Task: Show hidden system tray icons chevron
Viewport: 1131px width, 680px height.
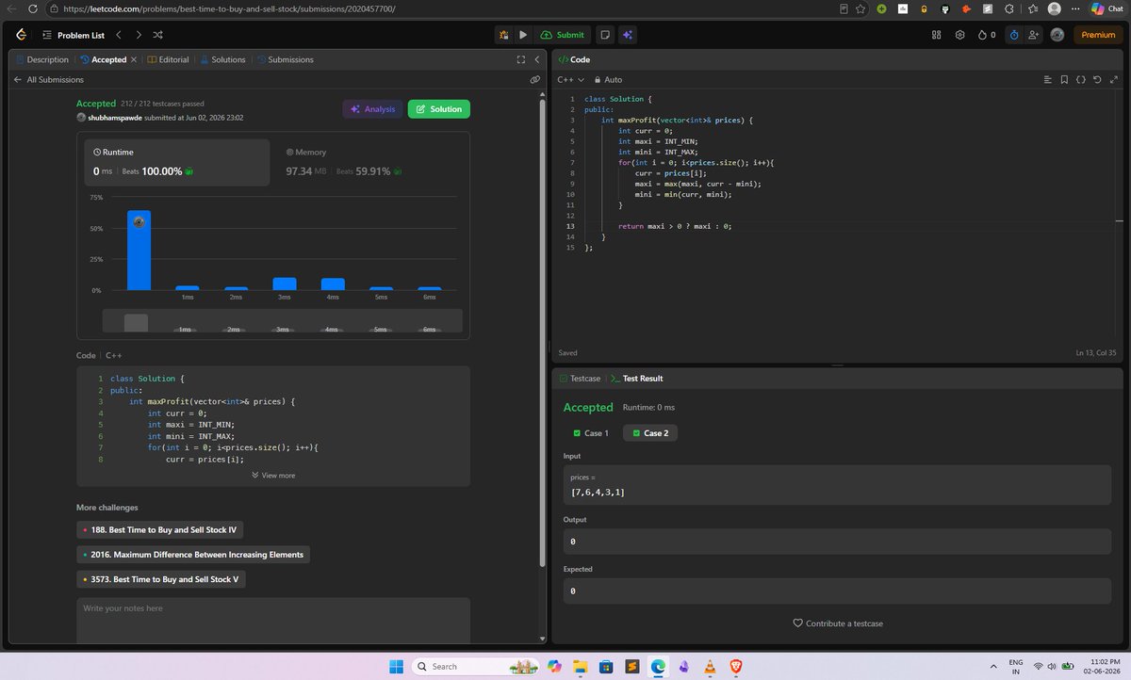Action: pos(992,666)
